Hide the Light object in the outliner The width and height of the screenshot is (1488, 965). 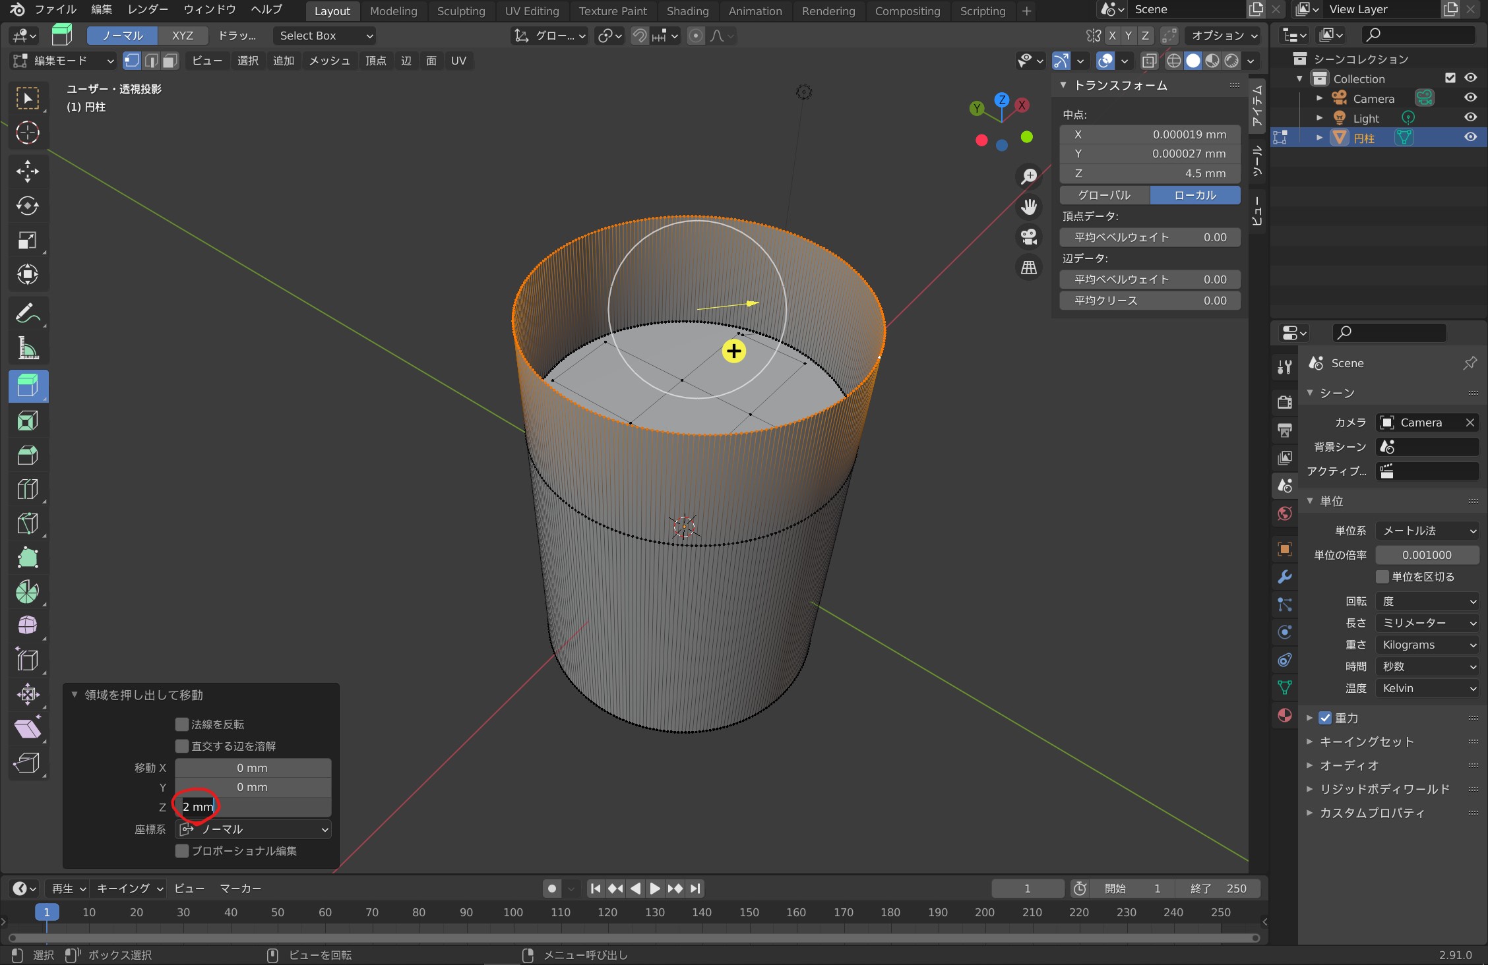(x=1470, y=117)
